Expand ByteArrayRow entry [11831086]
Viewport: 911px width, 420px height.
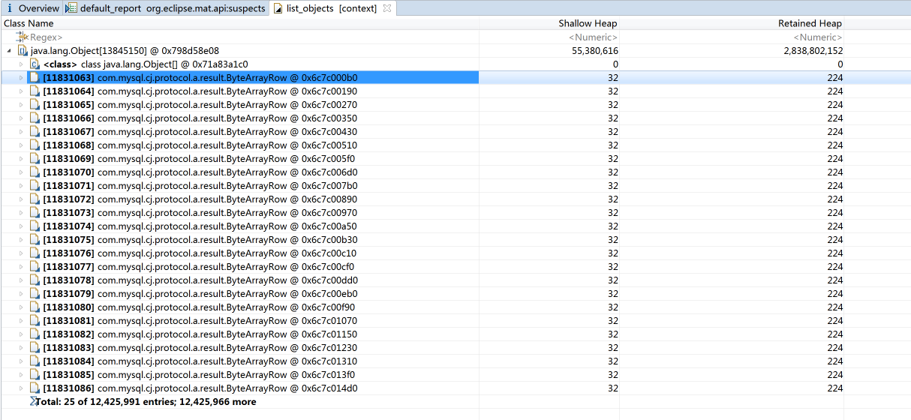point(21,388)
